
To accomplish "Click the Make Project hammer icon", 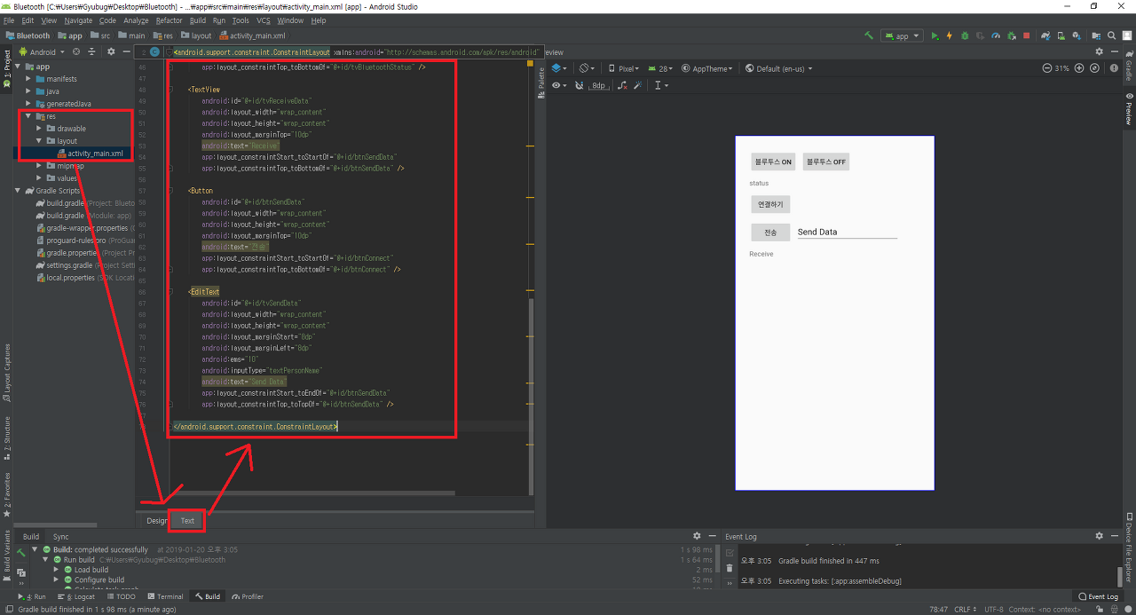I will (x=868, y=35).
